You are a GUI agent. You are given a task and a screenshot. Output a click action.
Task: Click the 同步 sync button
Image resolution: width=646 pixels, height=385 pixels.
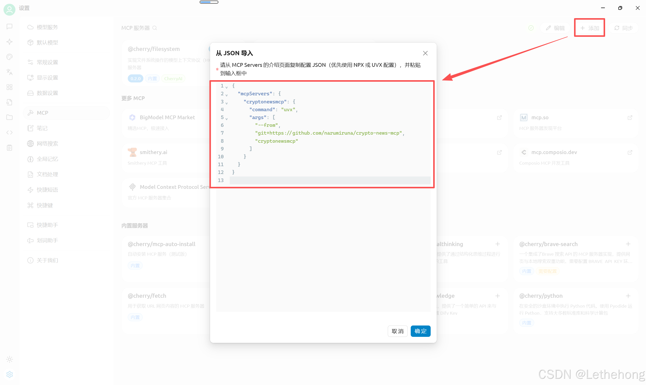tap(623, 28)
